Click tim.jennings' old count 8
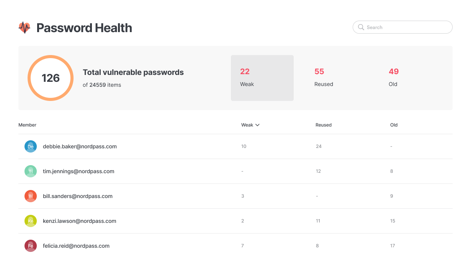 (392, 171)
